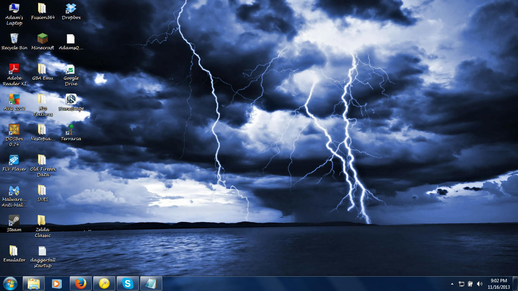Open the power plug tray icon
Image resolution: width=518 pixels, height=291 pixels.
coord(471,284)
